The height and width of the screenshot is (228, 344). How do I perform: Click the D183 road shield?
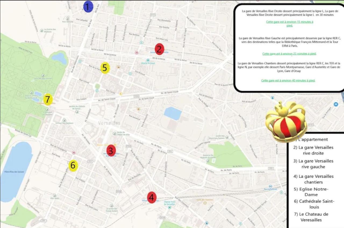(x=311, y=125)
